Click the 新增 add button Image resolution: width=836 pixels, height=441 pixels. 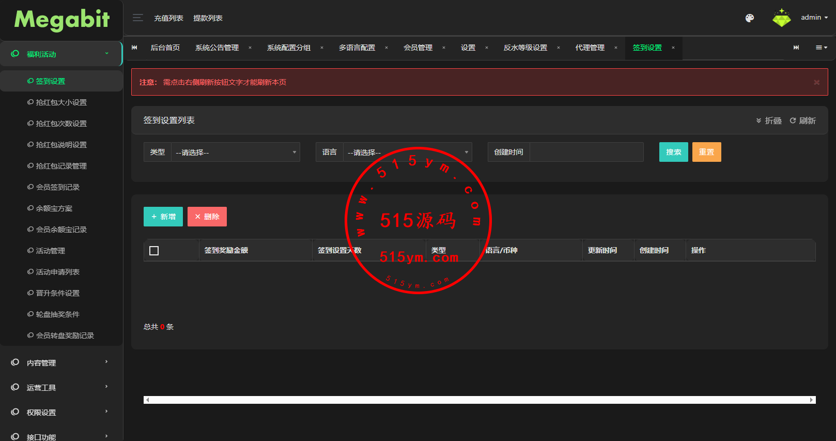(163, 217)
